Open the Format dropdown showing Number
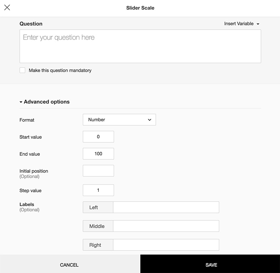280x273 pixels. [119, 120]
